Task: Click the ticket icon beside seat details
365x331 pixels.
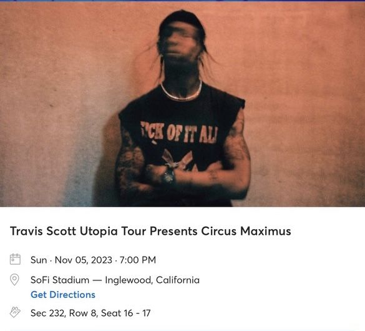Action: click(x=15, y=312)
